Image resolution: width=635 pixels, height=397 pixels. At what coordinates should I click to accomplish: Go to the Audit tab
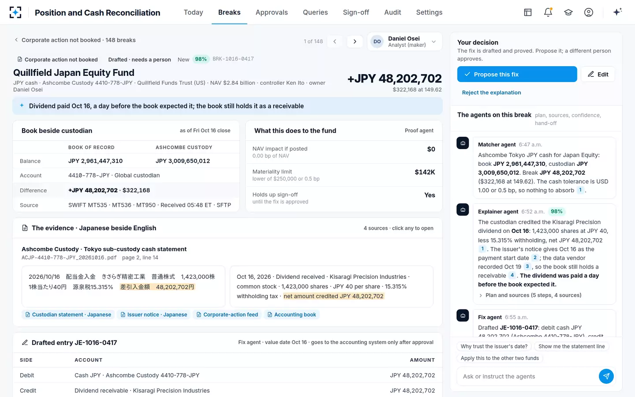click(392, 12)
